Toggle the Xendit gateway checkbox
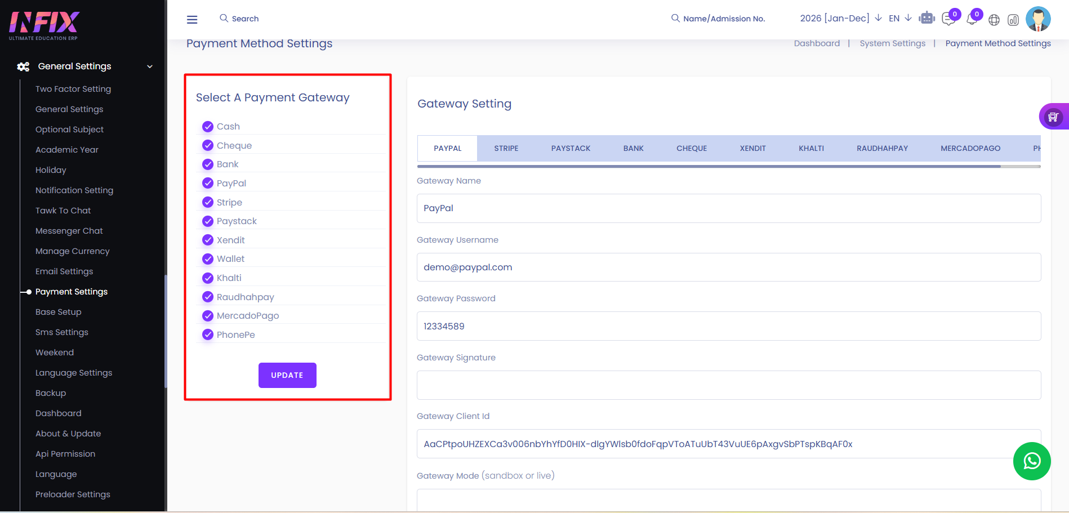Image resolution: width=1069 pixels, height=513 pixels. point(208,240)
